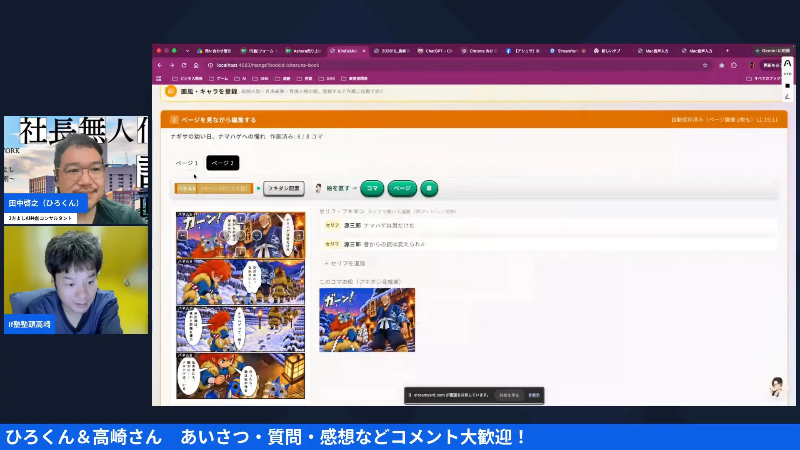The height and width of the screenshot is (450, 800).
Task: Switch to the StreamYard browser tab
Action: click(x=567, y=51)
